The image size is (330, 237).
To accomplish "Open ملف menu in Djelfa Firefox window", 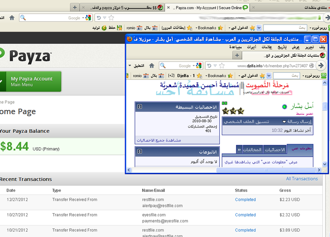I will (322, 47).
